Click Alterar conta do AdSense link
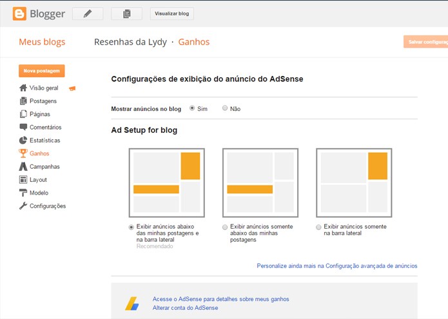 click(x=185, y=308)
